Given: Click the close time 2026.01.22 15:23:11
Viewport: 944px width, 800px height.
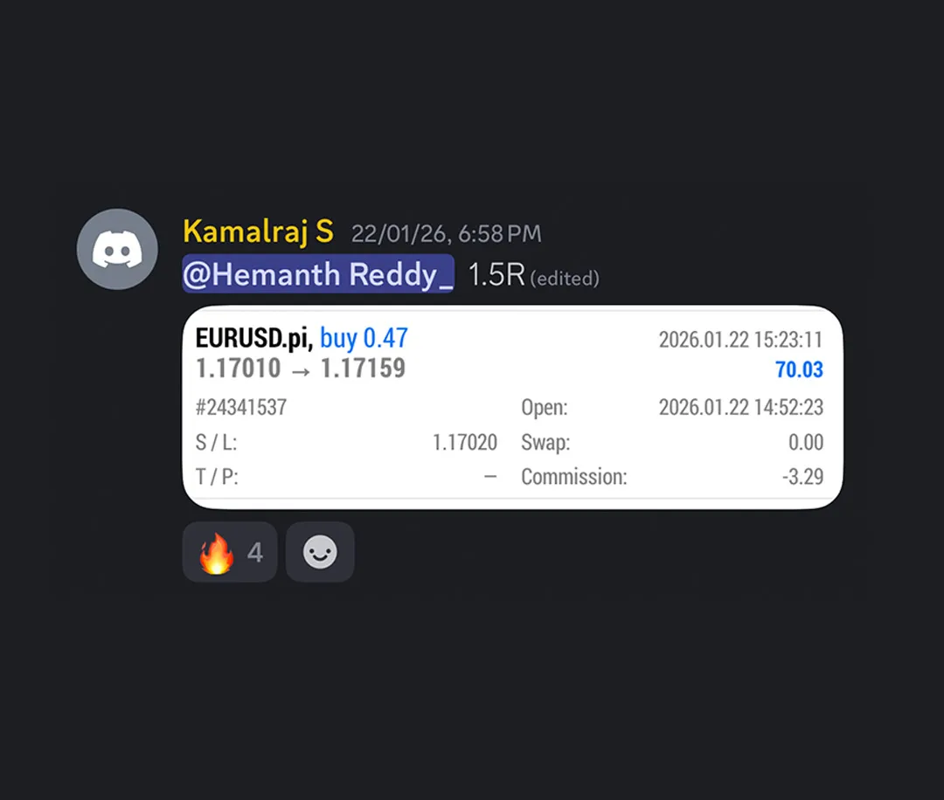Looking at the screenshot, I should 740,340.
